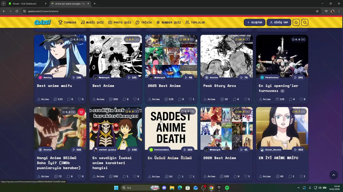Open the Trivia section
The image size is (343, 192).
[x=144, y=22]
